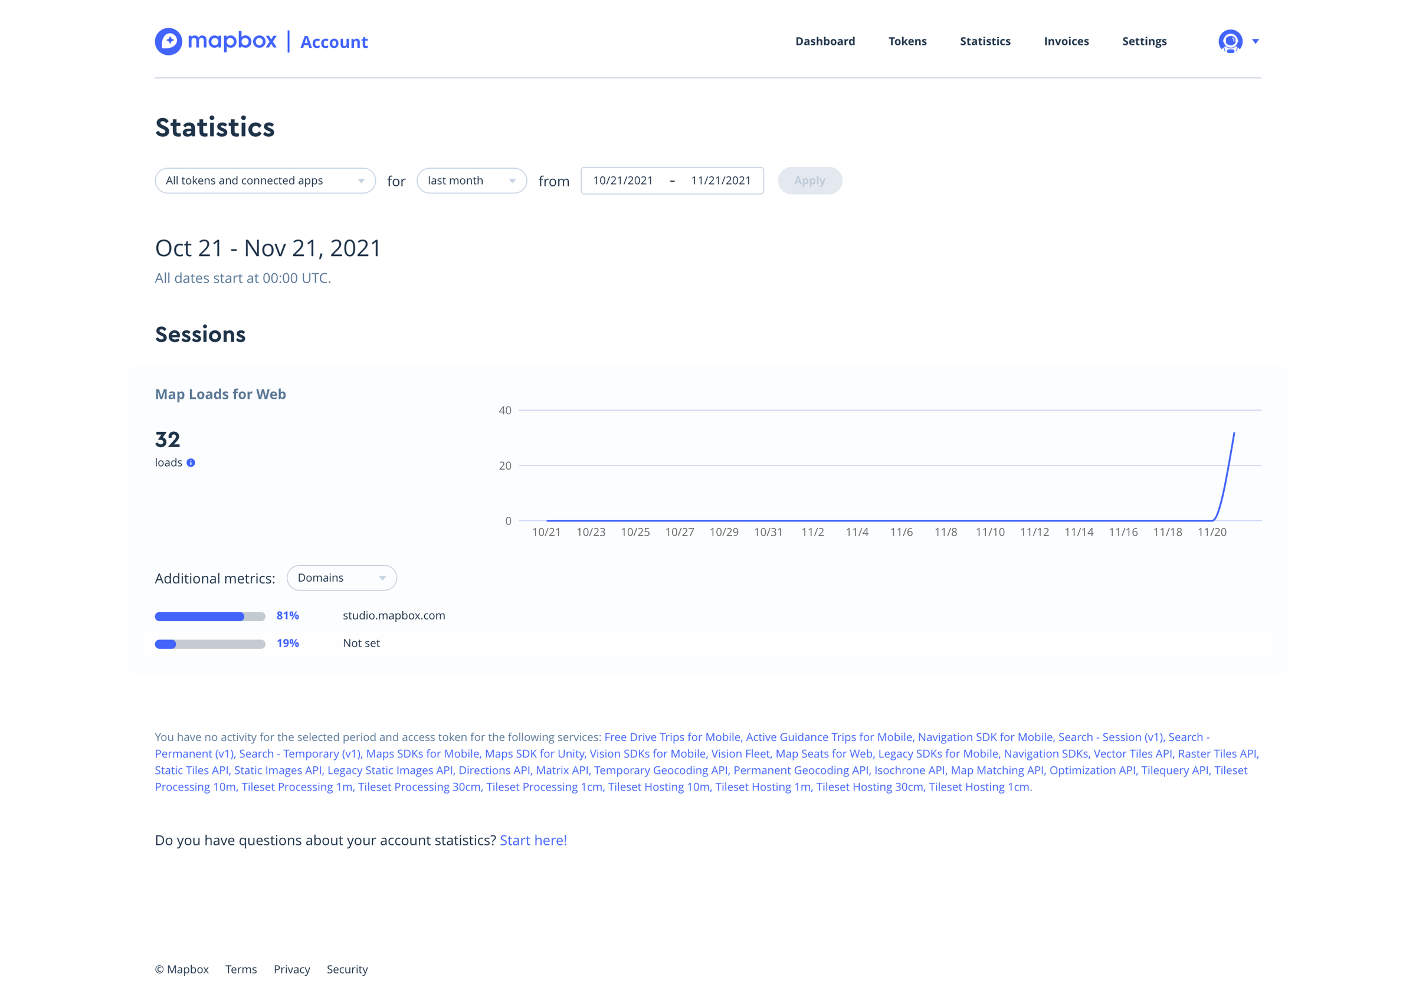1416x1000 pixels.
Task: Open the Maps SDK for Unity link
Action: click(x=534, y=753)
